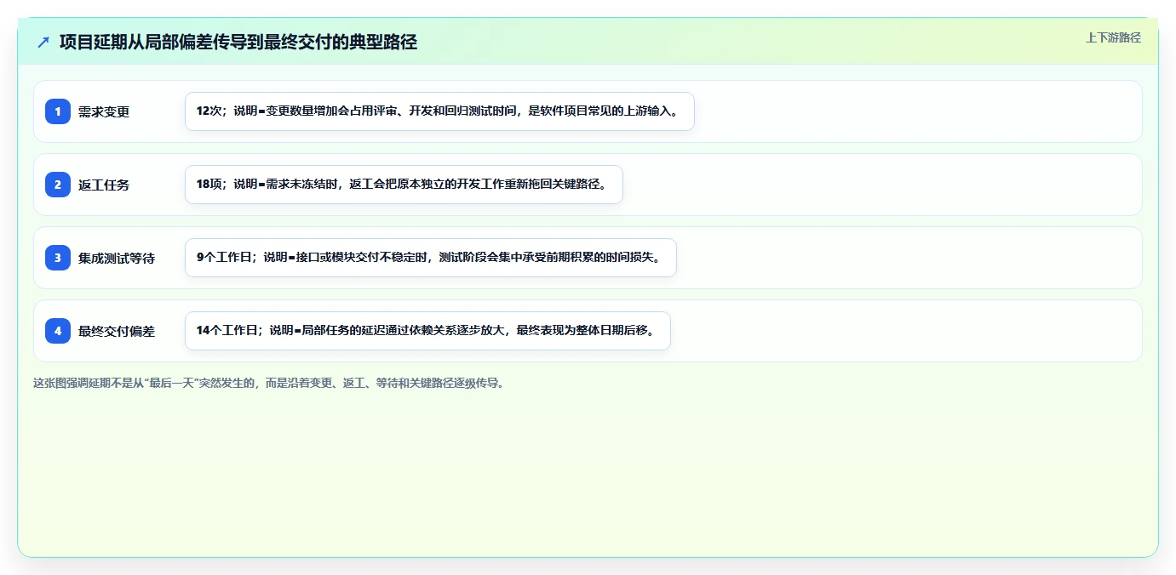Click the description box starting with 12次
The height and width of the screenshot is (575, 1176).
coord(439,111)
